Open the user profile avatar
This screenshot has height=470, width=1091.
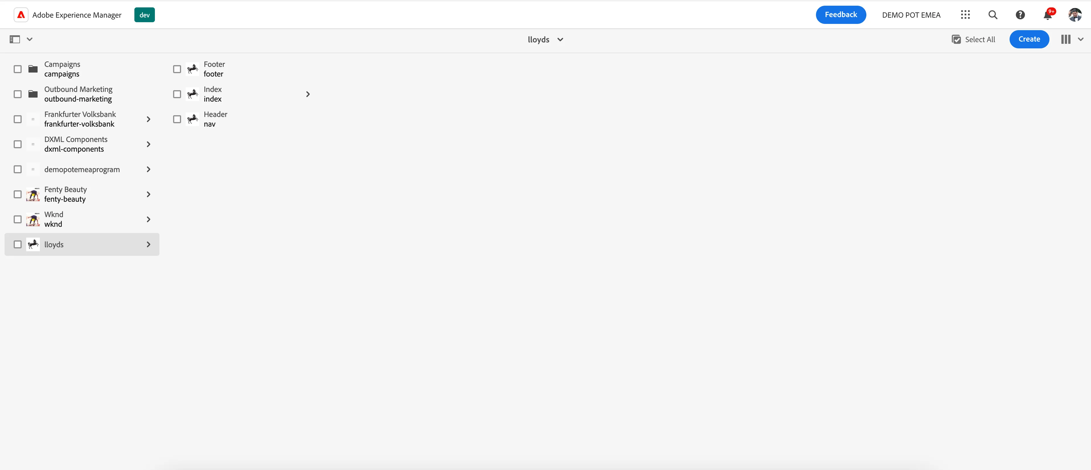click(1075, 15)
